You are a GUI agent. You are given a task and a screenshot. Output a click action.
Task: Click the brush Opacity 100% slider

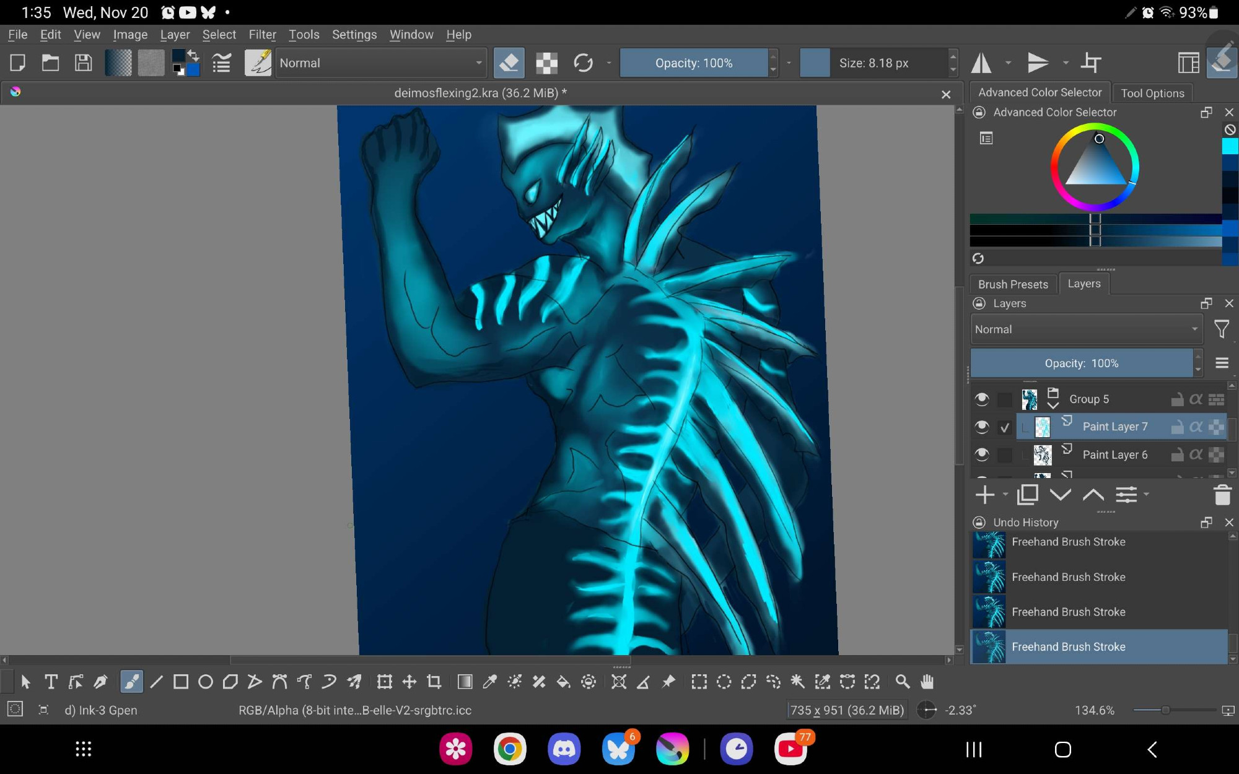(x=694, y=63)
